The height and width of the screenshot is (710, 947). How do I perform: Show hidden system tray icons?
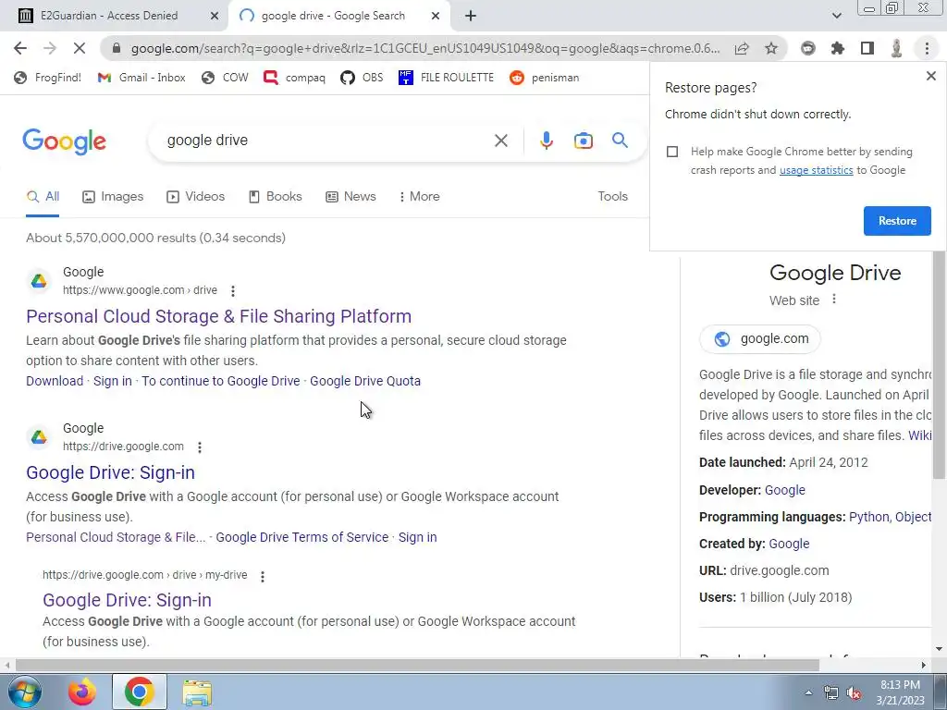pos(808,693)
